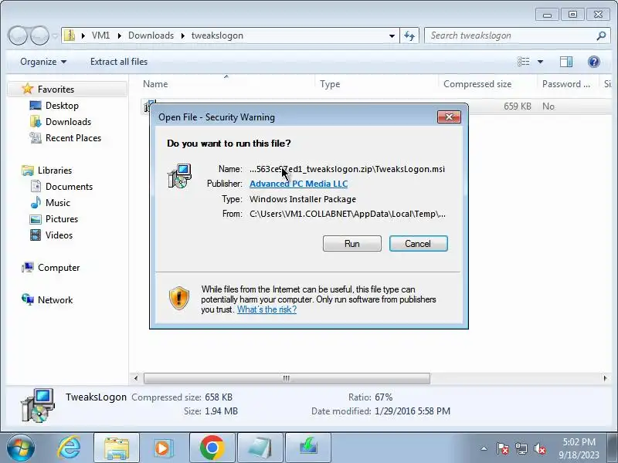Click the TweaksLogon icon in details pane
Image resolution: width=618 pixels, height=463 pixels.
click(38, 405)
